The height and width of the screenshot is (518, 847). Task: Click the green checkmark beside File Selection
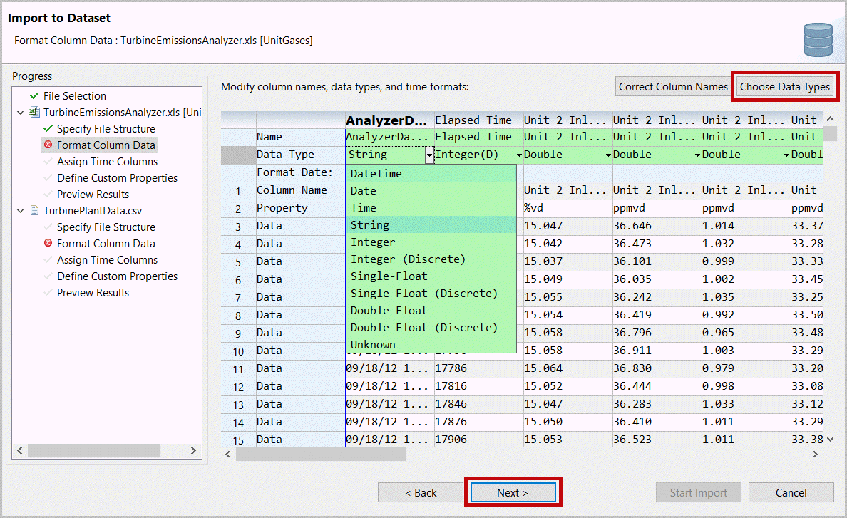34,95
